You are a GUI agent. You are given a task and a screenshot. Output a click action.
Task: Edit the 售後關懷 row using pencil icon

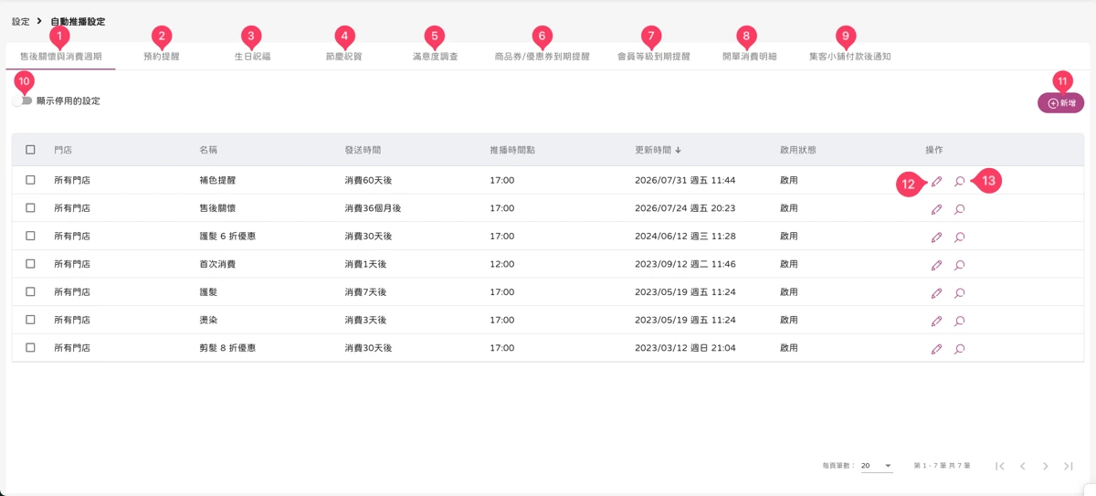tap(936, 209)
